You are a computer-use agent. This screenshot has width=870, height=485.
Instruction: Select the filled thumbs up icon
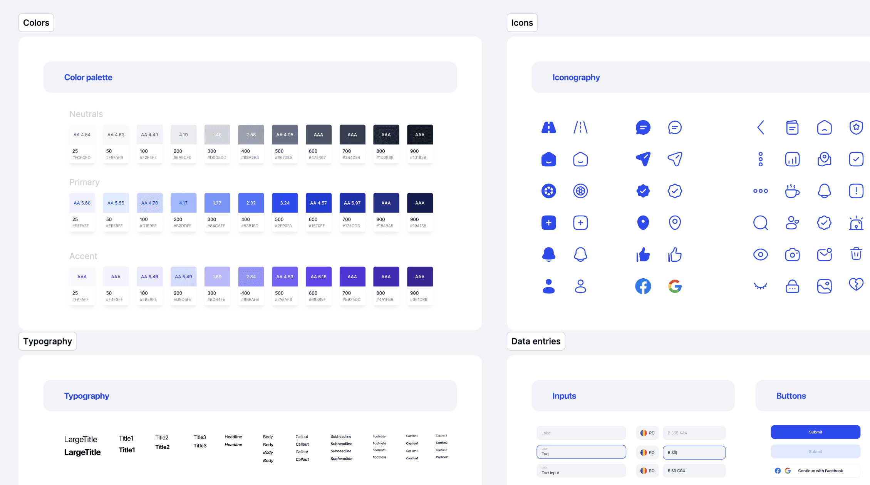click(x=643, y=254)
